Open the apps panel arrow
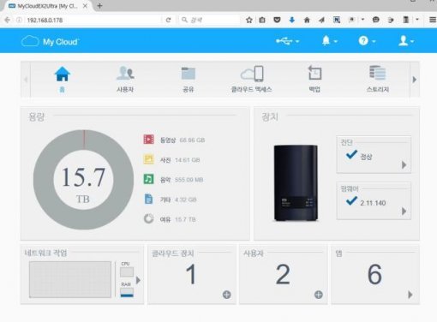 tap(410, 295)
